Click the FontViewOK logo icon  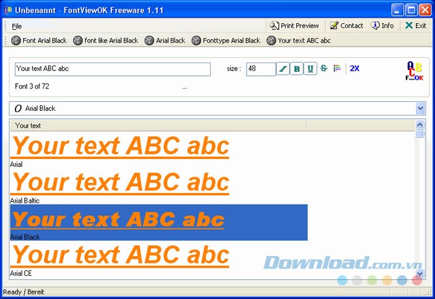(x=415, y=71)
